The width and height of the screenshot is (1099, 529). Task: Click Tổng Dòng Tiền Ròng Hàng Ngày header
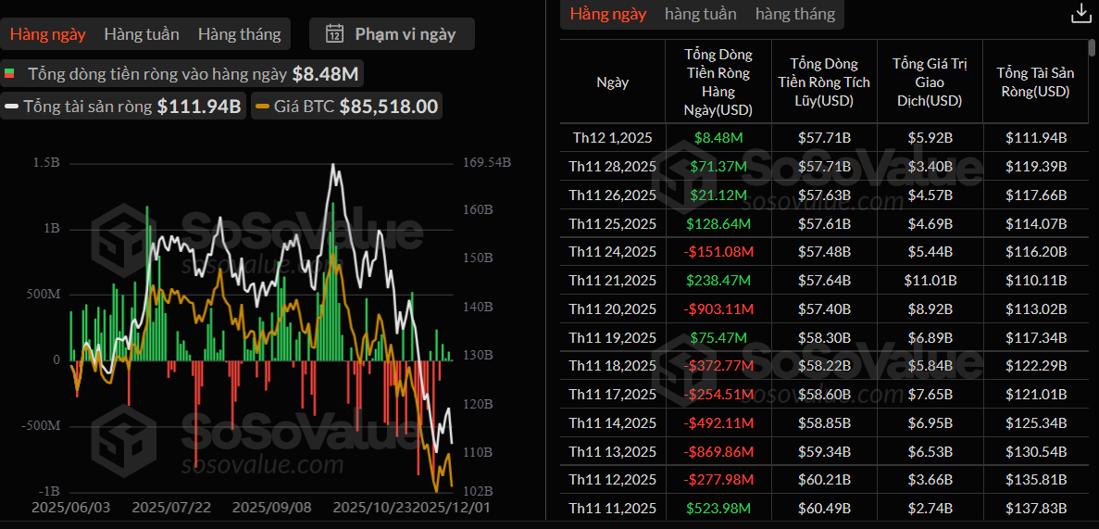(x=718, y=82)
